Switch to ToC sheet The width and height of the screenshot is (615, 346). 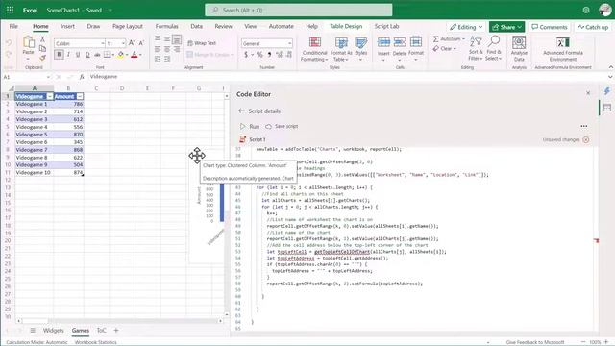101,331
